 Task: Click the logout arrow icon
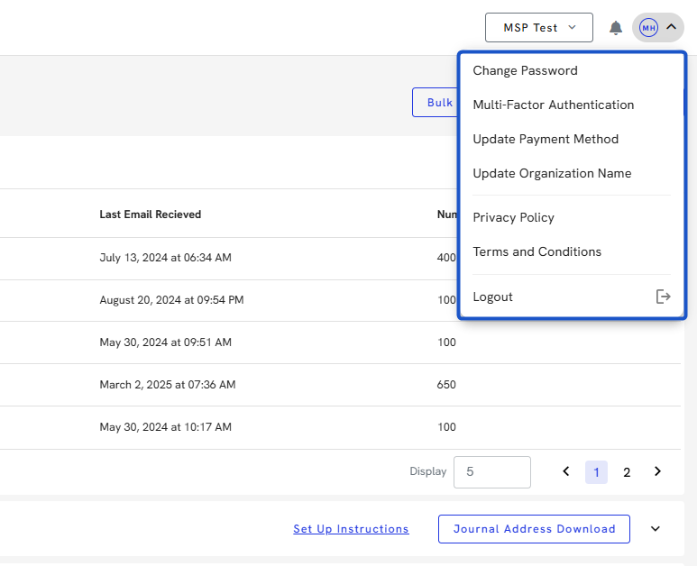click(663, 297)
